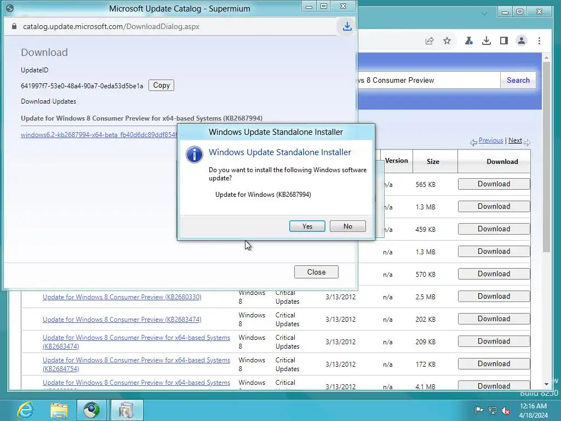561x421 pixels.
Task: Open the KB2683474 non-x64 update link
Action: click(122, 320)
